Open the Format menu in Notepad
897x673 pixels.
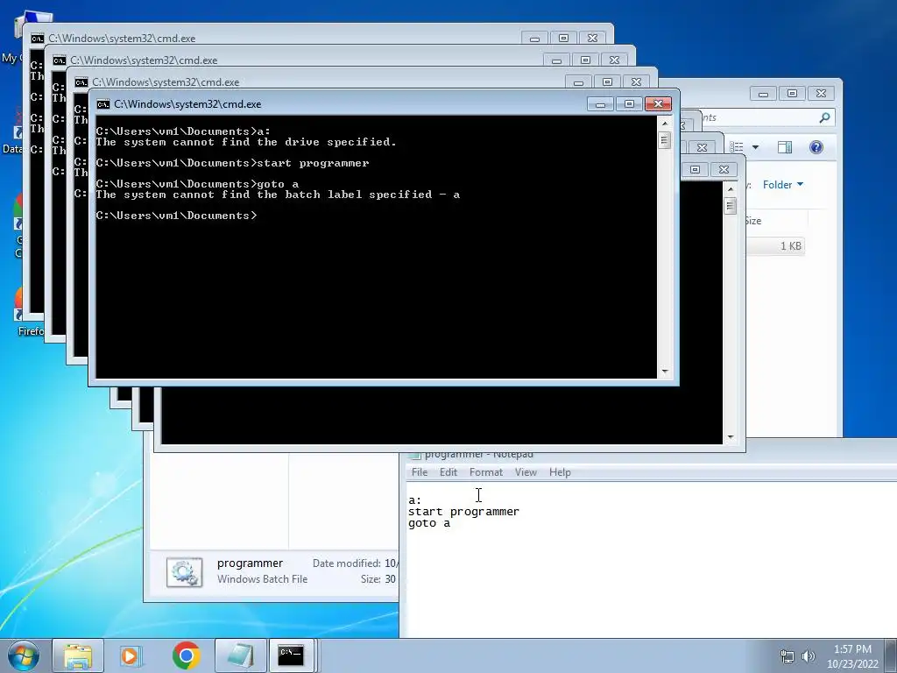(x=485, y=472)
